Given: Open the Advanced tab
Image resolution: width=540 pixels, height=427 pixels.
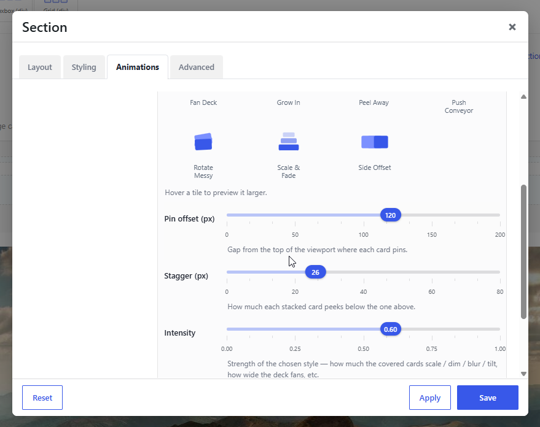Looking at the screenshot, I should tap(197, 67).
